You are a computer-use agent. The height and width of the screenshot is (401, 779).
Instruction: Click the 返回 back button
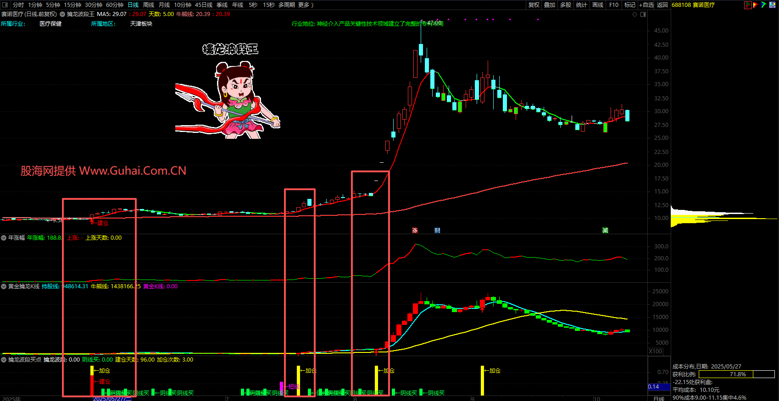click(662, 5)
